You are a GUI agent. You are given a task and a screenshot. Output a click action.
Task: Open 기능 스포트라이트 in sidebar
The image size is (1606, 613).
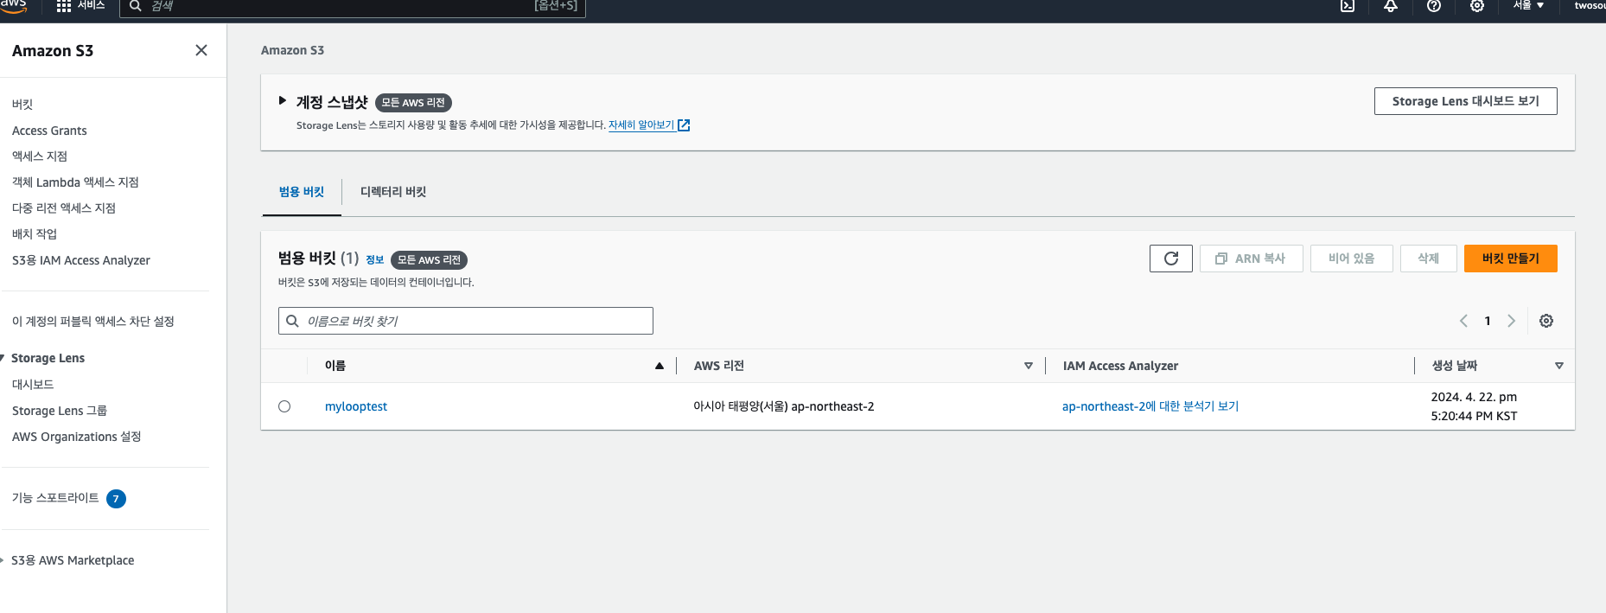(55, 498)
